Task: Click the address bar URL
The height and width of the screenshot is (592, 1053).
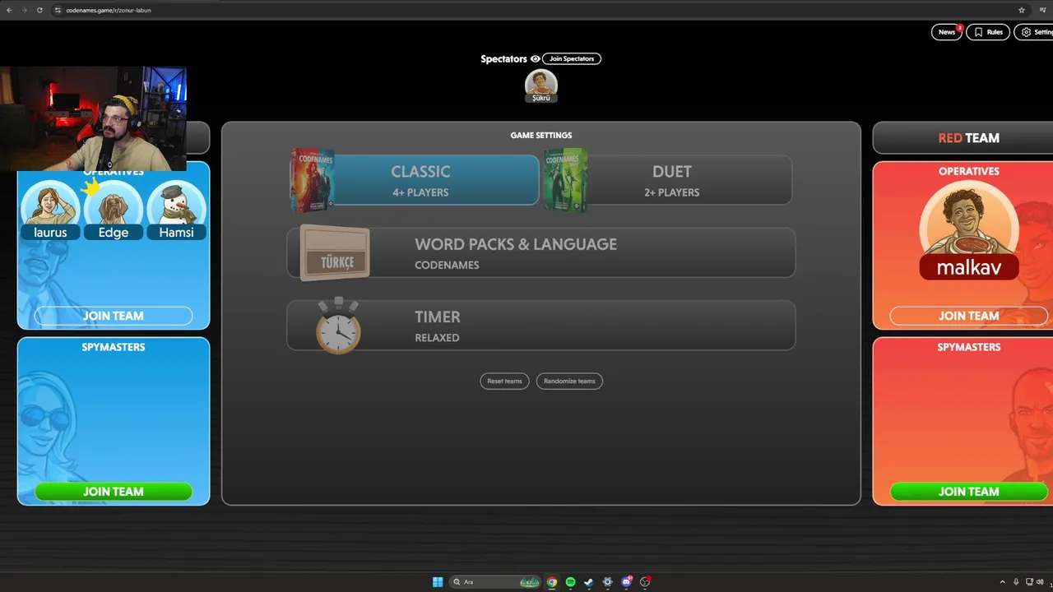Action: click(x=109, y=10)
